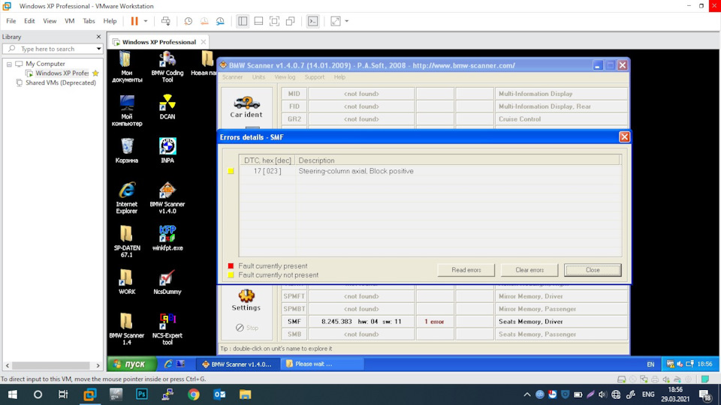
Task: Open the library search dropdown arrow
Action: pyautogui.click(x=98, y=49)
